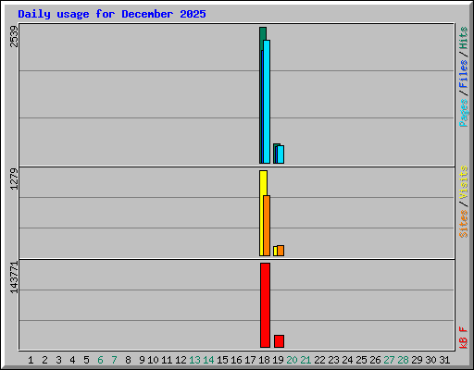Screen dimensions: 474x370
Task: Click day 5 on the x-axis
Action: (86, 360)
